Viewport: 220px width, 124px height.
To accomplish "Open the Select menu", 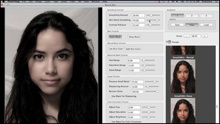I will point(64,2).
